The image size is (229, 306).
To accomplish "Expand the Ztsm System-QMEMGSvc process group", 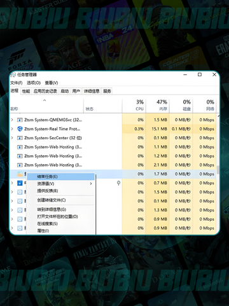I will 12,120.
